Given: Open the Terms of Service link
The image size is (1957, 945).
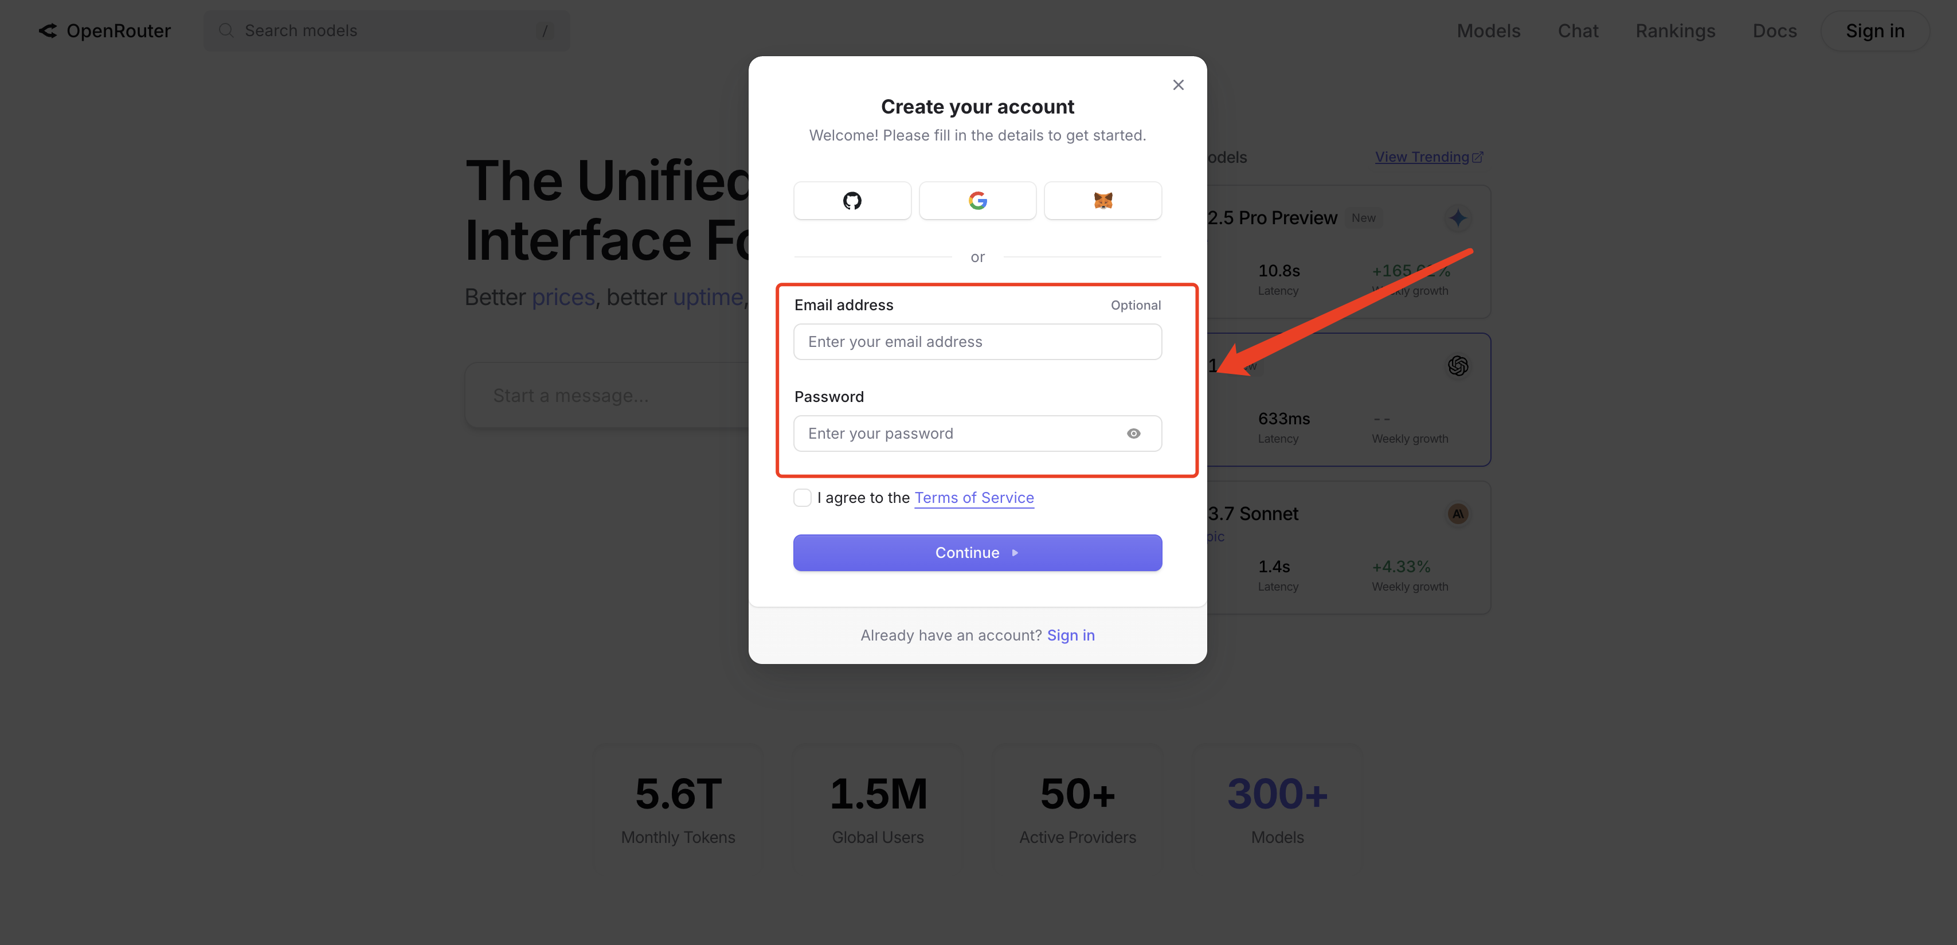Looking at the screenshot, I should 973,498.
